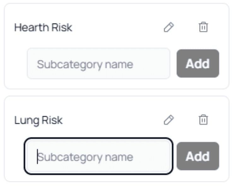Click the trash icon for Lung Risk
The height and width of the screenshot is (186, 234).
pos(203,120)
